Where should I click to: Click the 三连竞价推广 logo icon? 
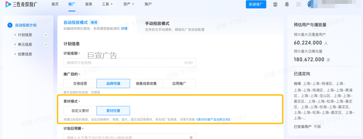[x=8, y=4]
